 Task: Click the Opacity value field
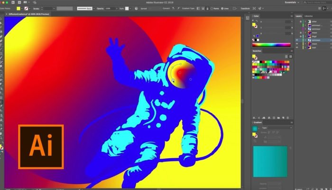pos(110,9)
